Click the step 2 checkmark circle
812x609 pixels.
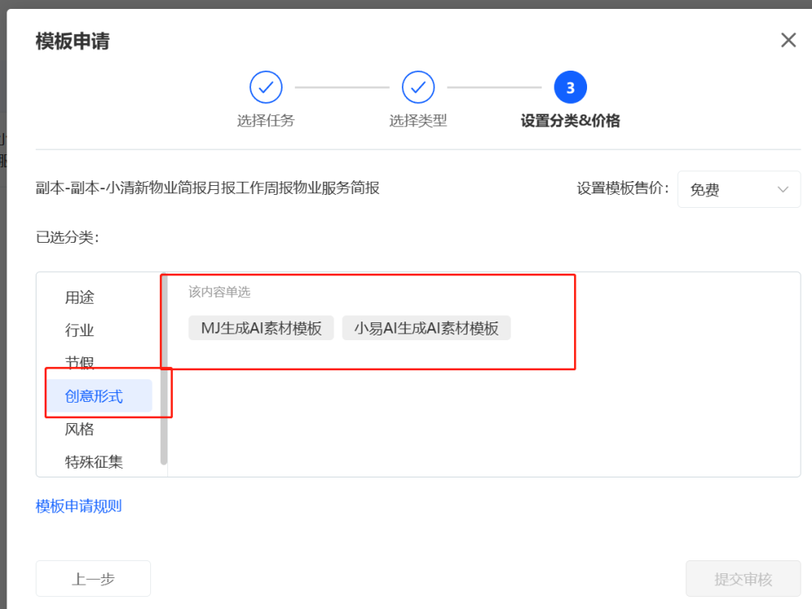tap(418, 88)
